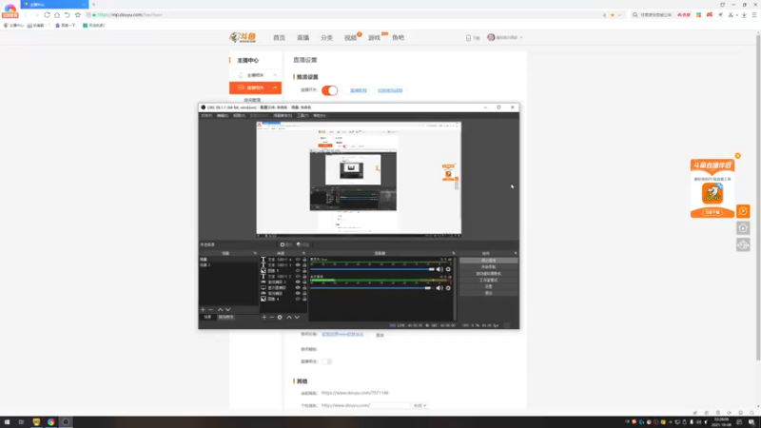Close the Douyu live companion floating ad
This screenshot has height=428, width=761.
(x=738, y=156)
